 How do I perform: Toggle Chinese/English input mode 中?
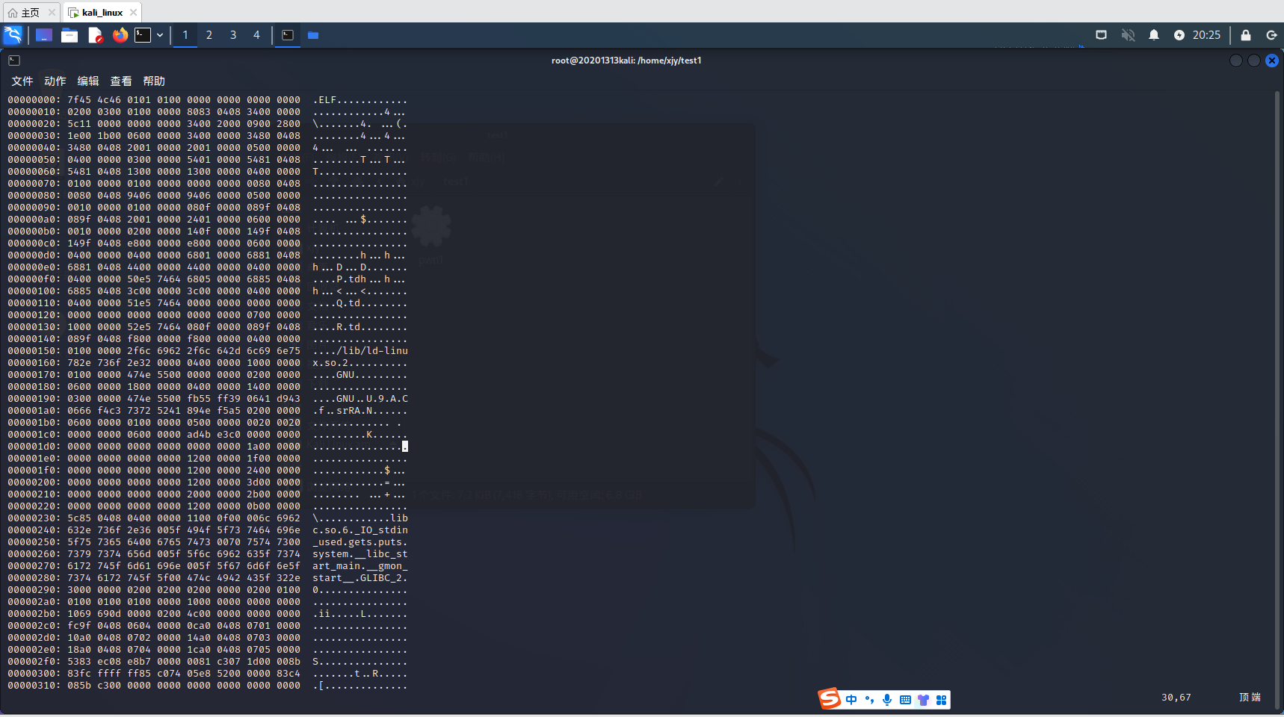851,700
